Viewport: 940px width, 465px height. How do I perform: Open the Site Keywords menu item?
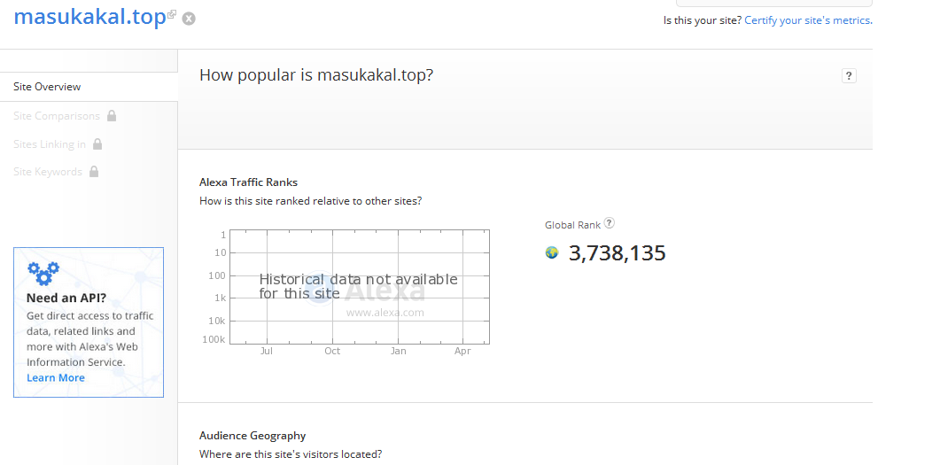coord(48,172)
